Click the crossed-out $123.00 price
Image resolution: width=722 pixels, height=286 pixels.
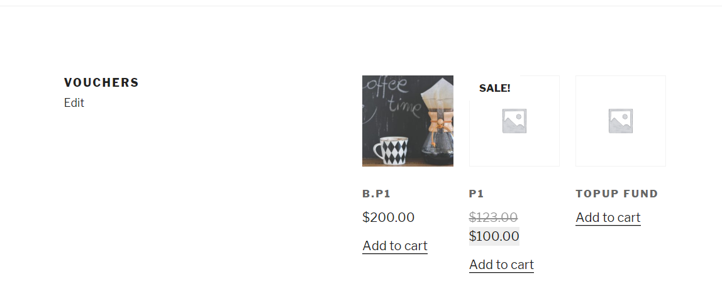pyautogui.click(x=493, y=217)
